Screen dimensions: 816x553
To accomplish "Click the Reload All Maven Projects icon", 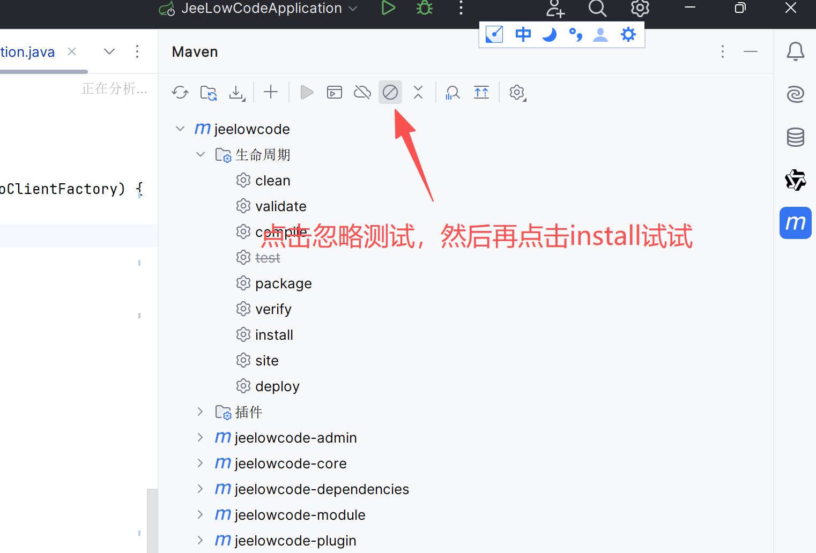I will coord(180,92).
